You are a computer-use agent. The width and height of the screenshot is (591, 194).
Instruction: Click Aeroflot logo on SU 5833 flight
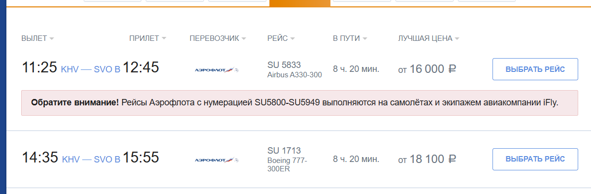pyautogui.click(x=217, y=70)
